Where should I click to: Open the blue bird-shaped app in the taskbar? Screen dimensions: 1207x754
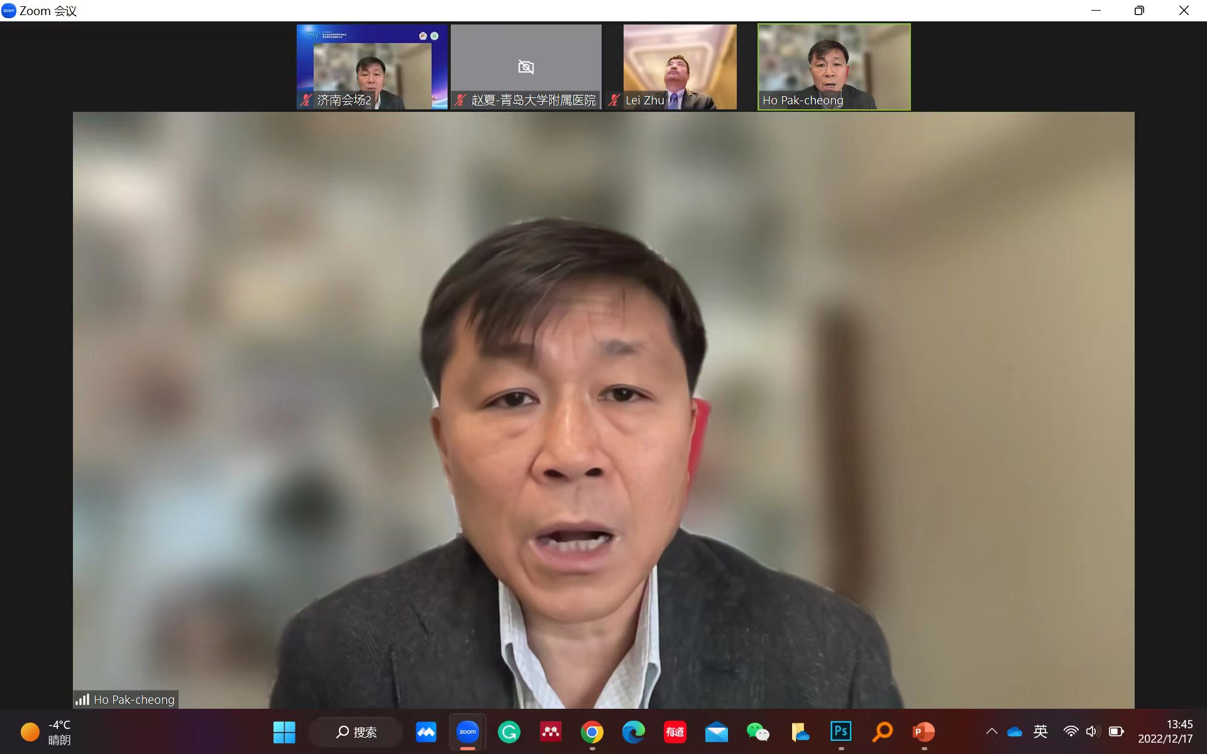click(x=426, y=732)
